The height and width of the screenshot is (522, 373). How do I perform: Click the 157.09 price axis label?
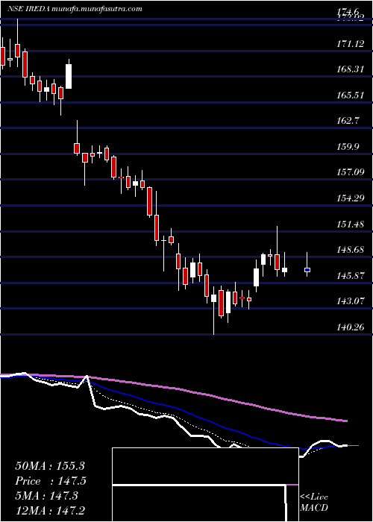[350, 172]
